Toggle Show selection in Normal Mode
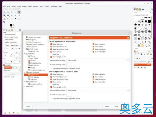Image resolution: width=156 pixels, height=117 pixels. (x=51, y=44)
